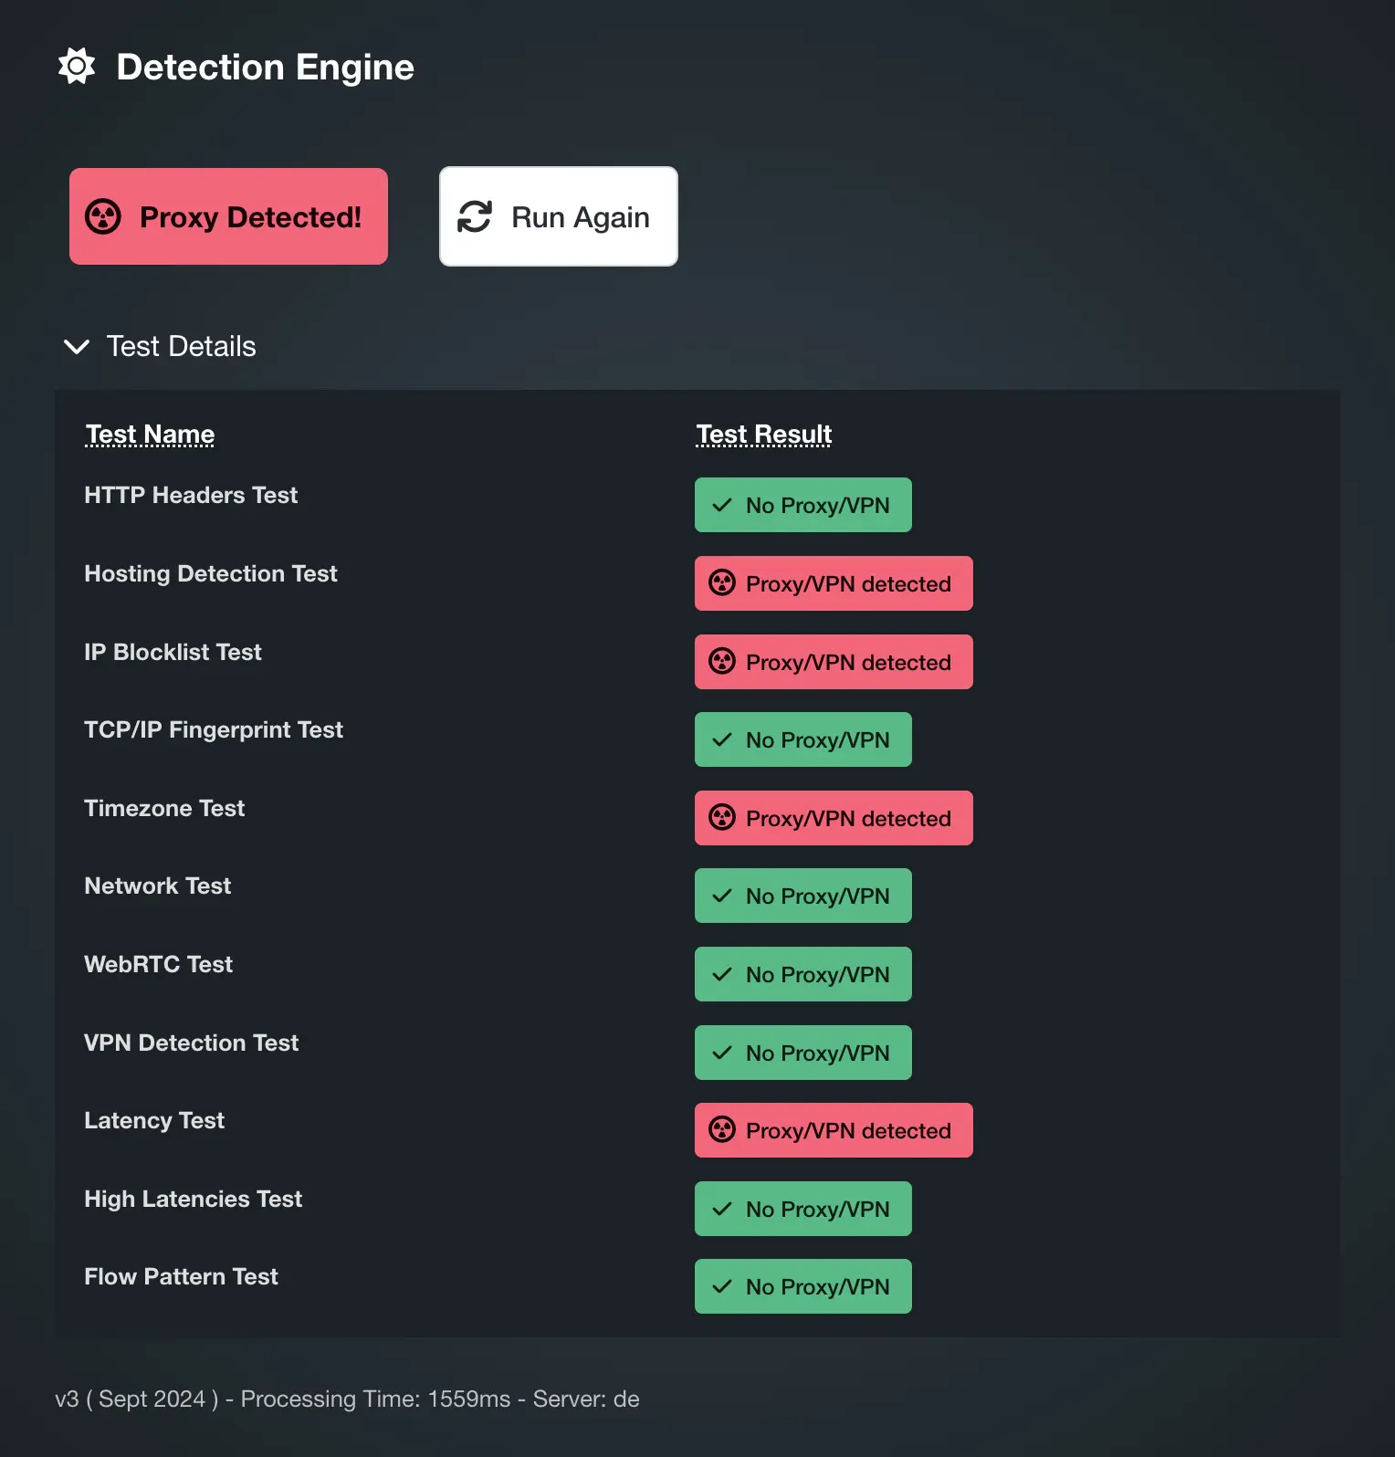The height and width of the screenshot is (1457, 1395).
Task: Click No Proxy/VPN text for Network Test
Action: [x=818, y=896]
